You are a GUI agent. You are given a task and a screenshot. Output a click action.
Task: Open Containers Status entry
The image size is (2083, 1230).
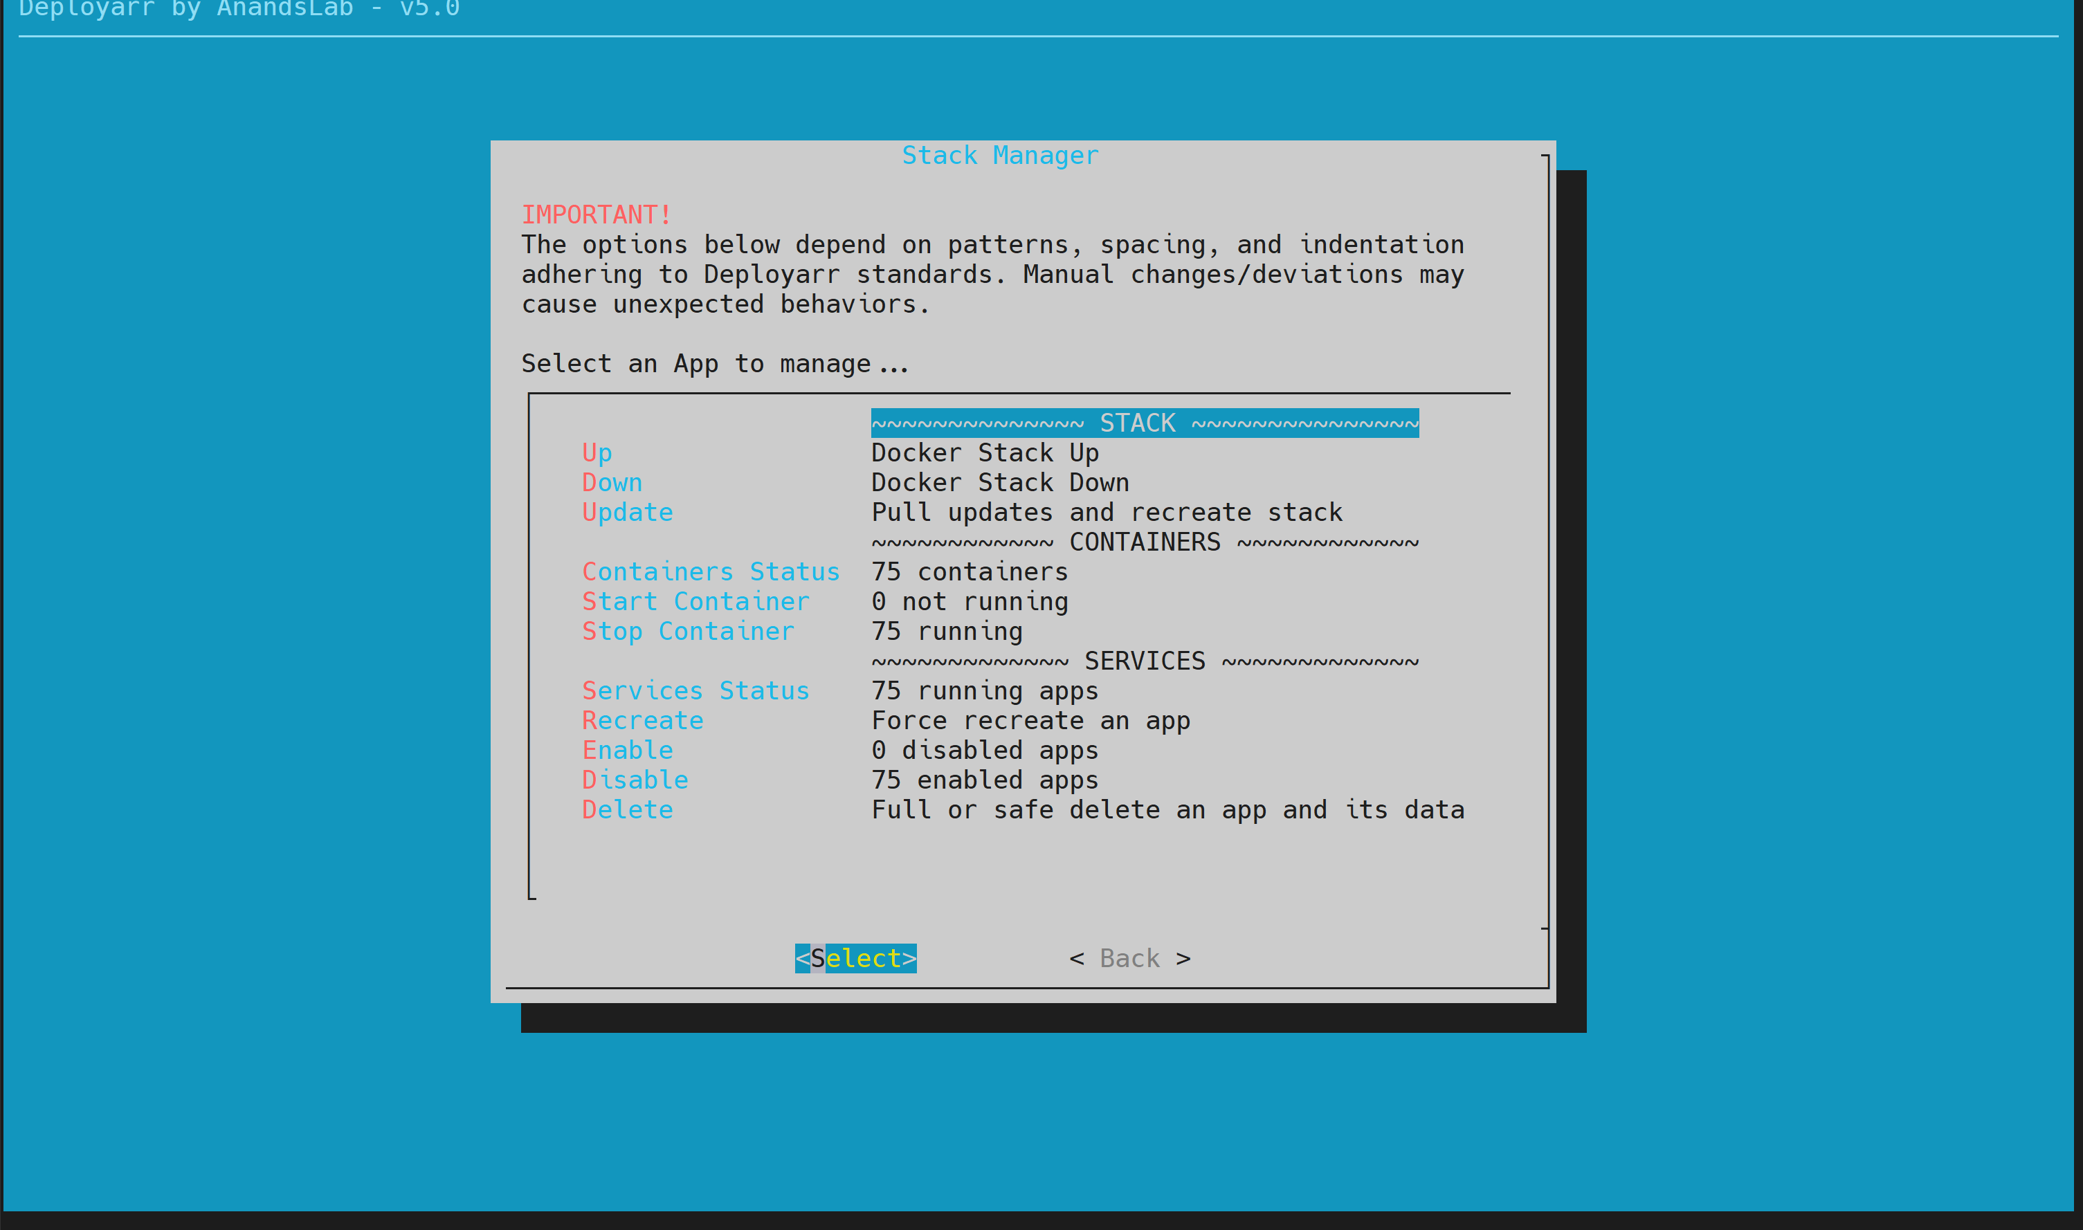pyautogui.click(x=710, y=572)
